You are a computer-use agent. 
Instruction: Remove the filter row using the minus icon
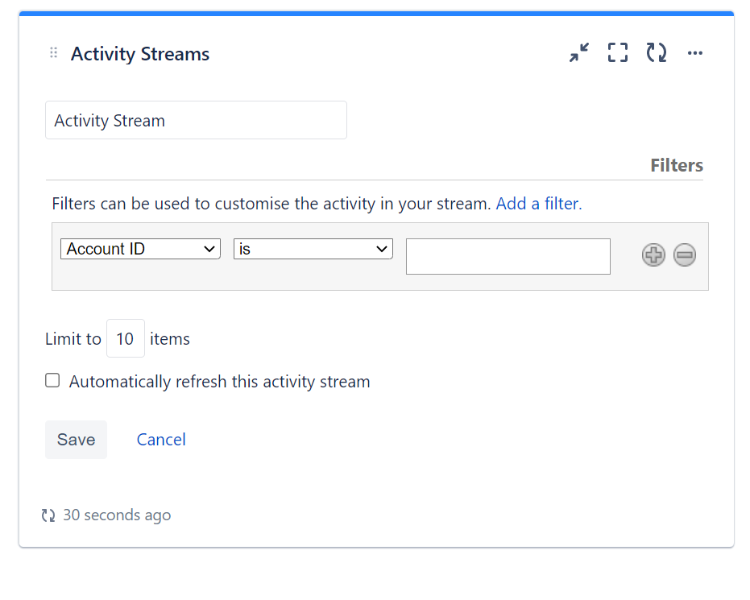[x=684, y=254]
